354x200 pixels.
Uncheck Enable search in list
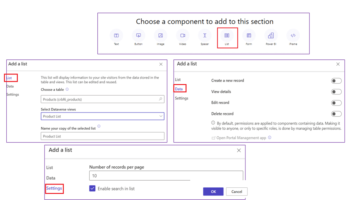click(92, 188)
